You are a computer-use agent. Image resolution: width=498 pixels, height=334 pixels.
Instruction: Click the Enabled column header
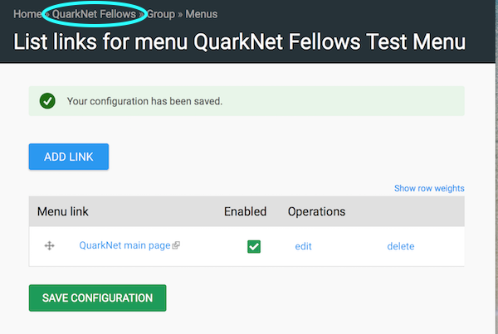[x=245, y=211]
